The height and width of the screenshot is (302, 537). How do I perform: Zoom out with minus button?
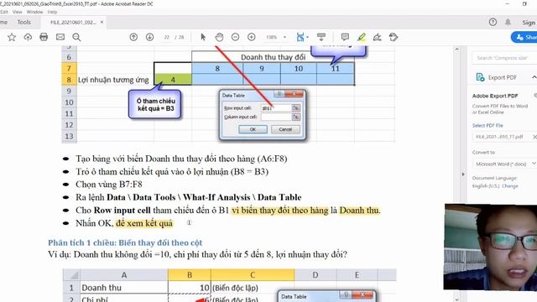coord(235,37)
